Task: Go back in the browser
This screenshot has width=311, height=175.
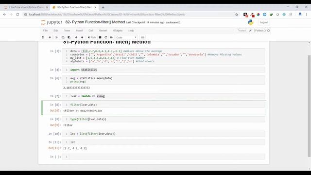Action: [x=4, y=15]
